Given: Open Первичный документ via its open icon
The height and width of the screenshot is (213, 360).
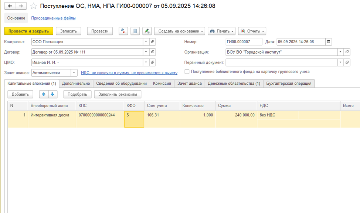Looking at the screenshot, I should click(347, 62).
